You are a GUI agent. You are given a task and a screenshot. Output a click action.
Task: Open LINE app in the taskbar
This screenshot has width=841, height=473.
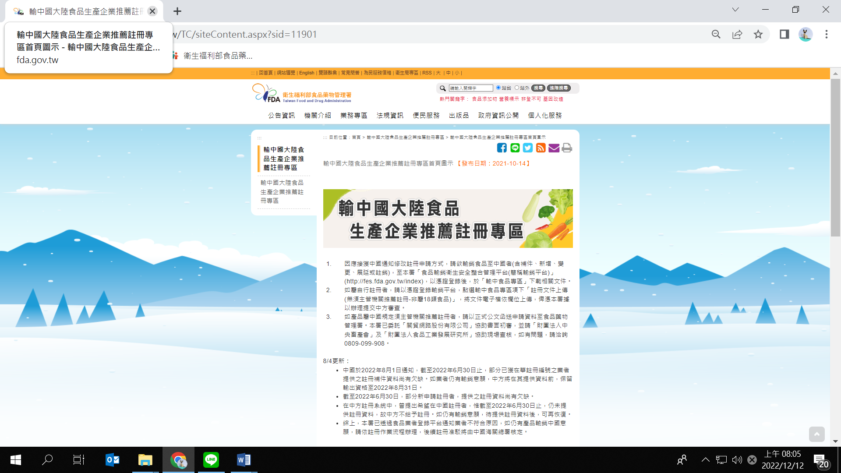pyautogui.click(x=211, y=460)
